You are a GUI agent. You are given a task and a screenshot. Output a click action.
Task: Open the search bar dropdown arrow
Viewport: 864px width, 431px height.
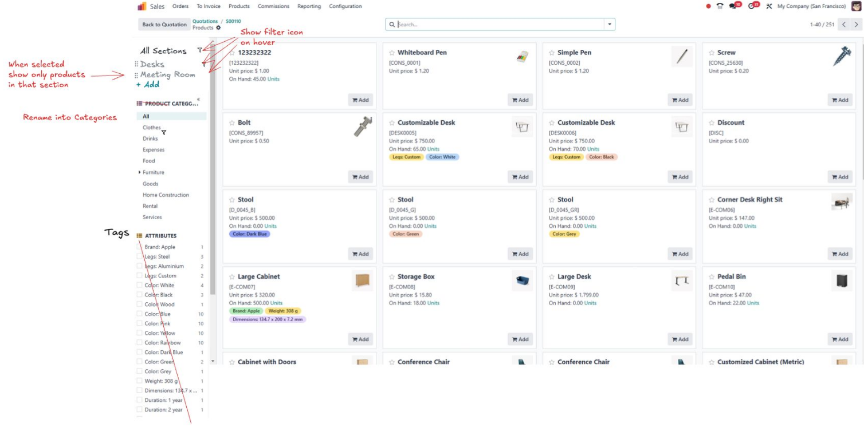pos(608,23)
